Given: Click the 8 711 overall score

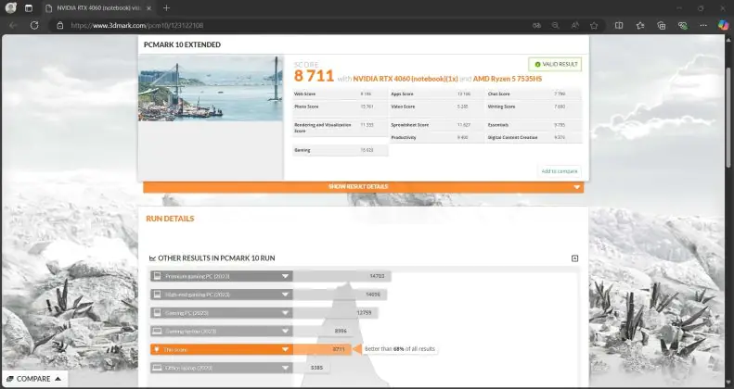Looking at the screenshot, I should (314, 76).
